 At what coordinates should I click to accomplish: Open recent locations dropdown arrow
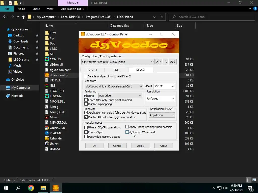[18, 17]
